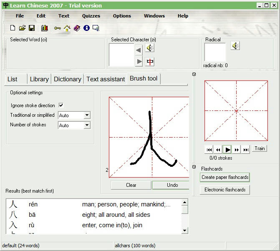Close the stroke animation panel

tap(194, 74)
